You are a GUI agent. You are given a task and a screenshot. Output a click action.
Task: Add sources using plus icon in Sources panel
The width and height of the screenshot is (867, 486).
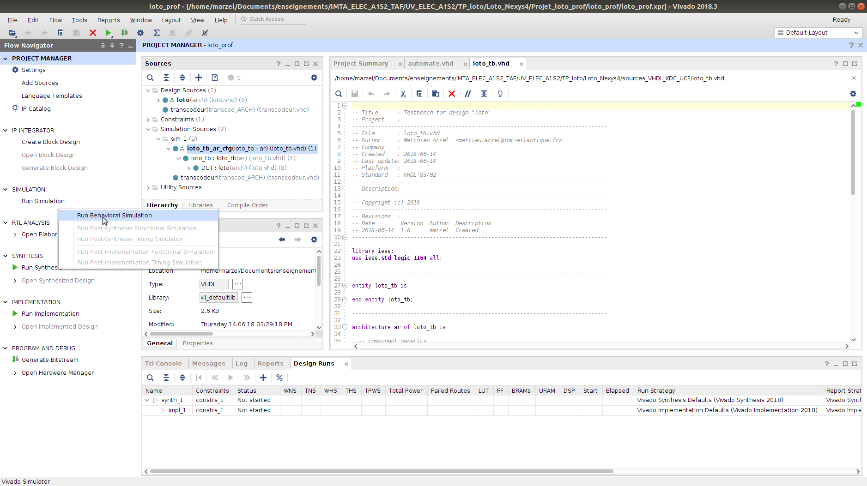tap(199, 78)
